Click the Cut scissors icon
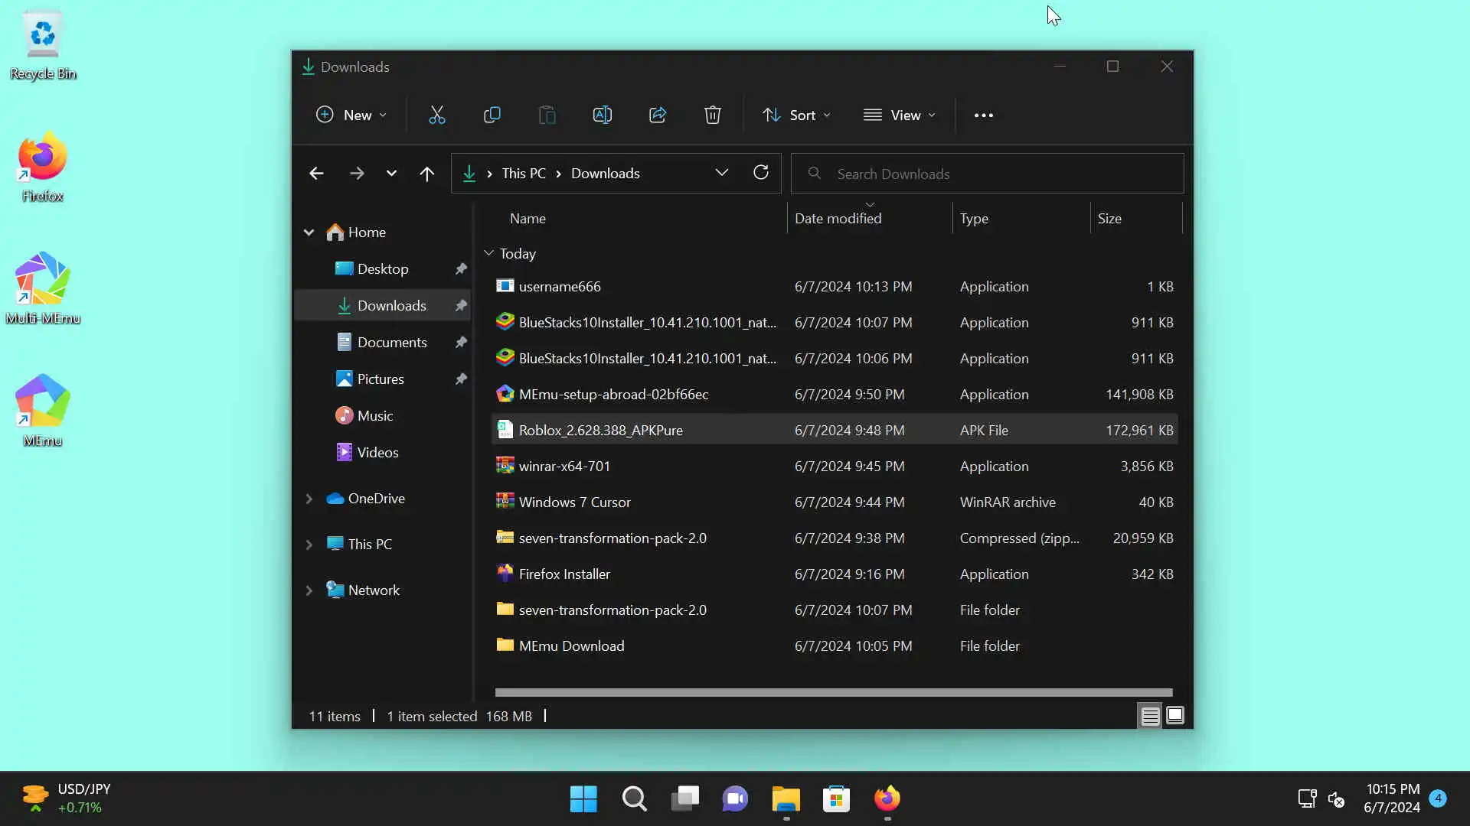The height and width of the screenshot is (826, 1470). pyautogui.click(x=436, y=115)
